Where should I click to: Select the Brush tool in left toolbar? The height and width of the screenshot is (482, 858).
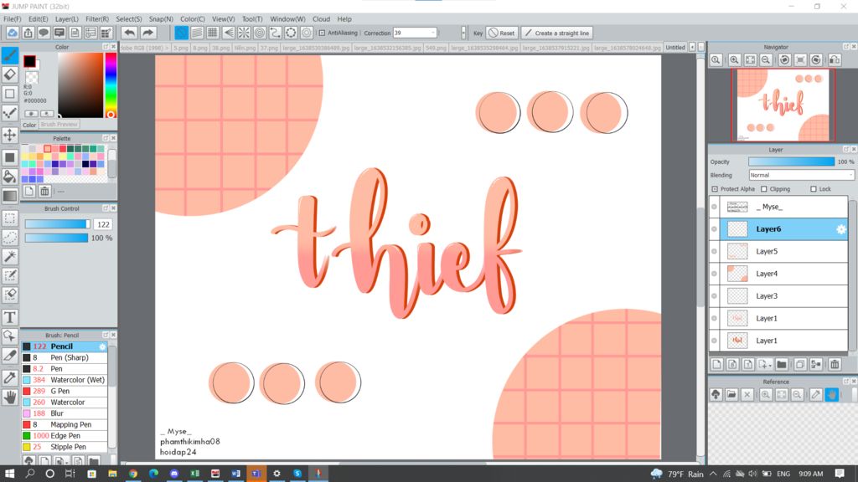(10, 55)
